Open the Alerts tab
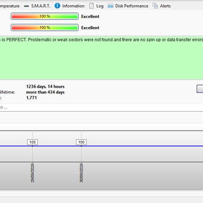Image resolution: width=203 pixels, height=203 pixels. [162, 6]
